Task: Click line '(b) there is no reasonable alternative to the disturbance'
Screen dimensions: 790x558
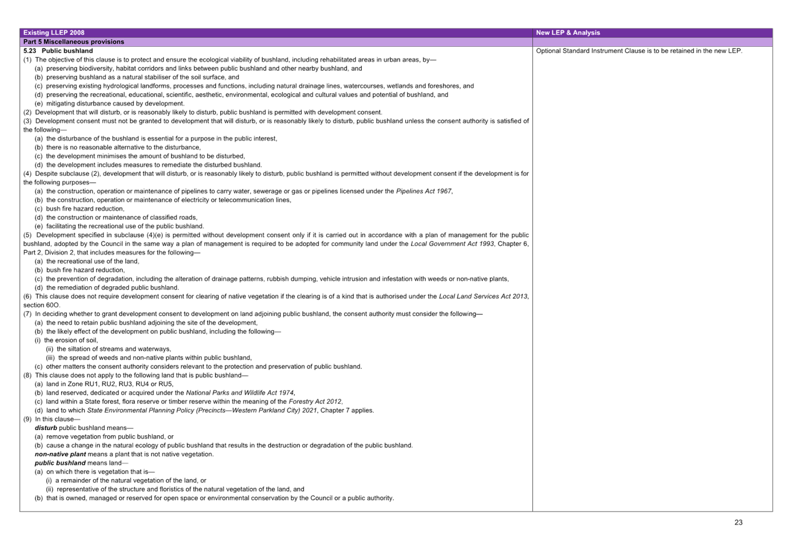Action: pos(118,147)
